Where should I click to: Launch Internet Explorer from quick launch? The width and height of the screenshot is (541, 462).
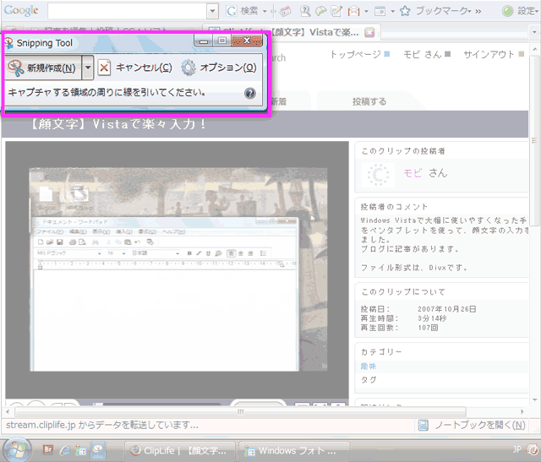pyautogui.click(x=64, y=449)
